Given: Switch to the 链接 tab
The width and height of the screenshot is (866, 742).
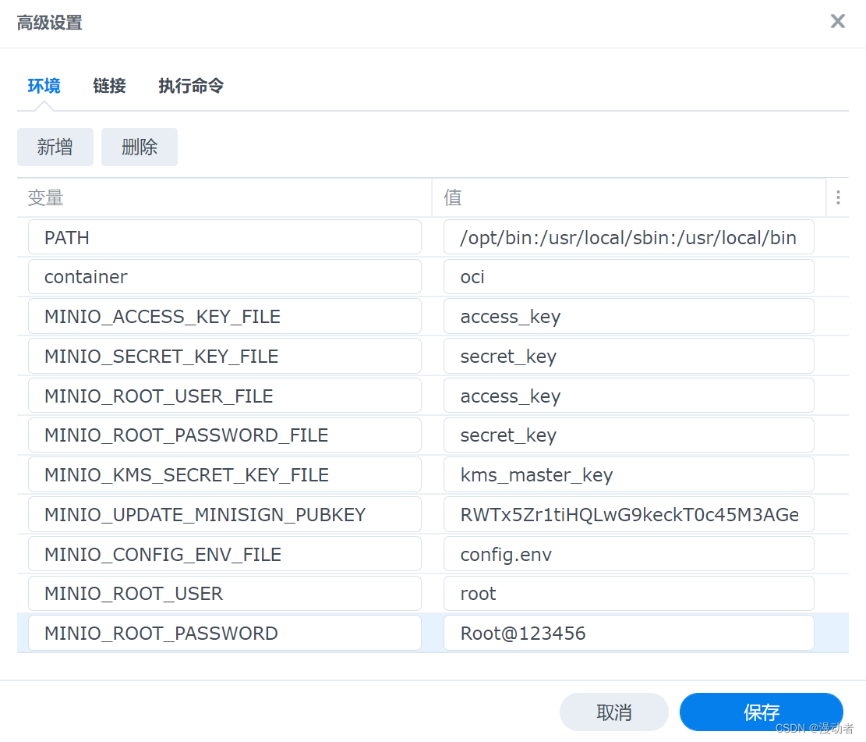Looking at the screenshot, I should point(109,86).
